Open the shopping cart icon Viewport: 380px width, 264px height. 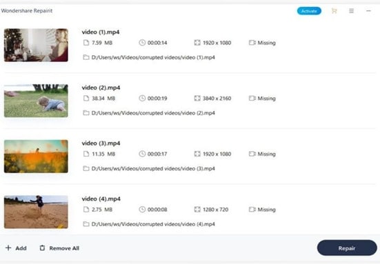(334, 11)
